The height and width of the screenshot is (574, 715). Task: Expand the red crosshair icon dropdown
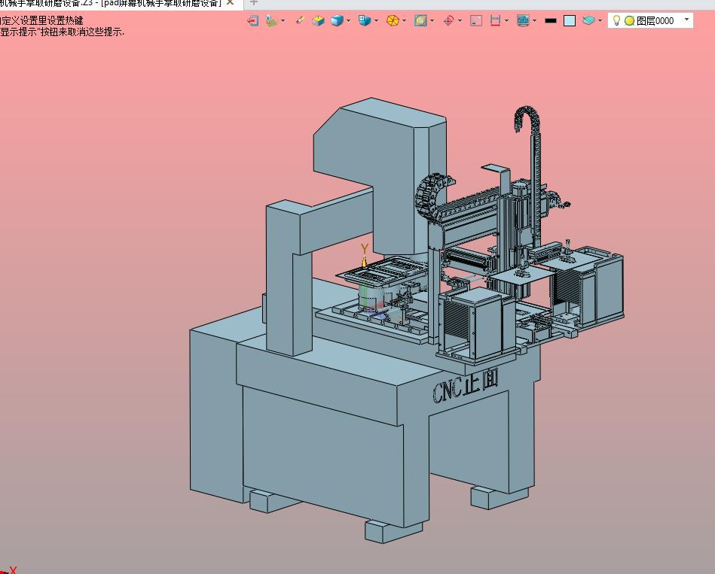coord(460,20)
